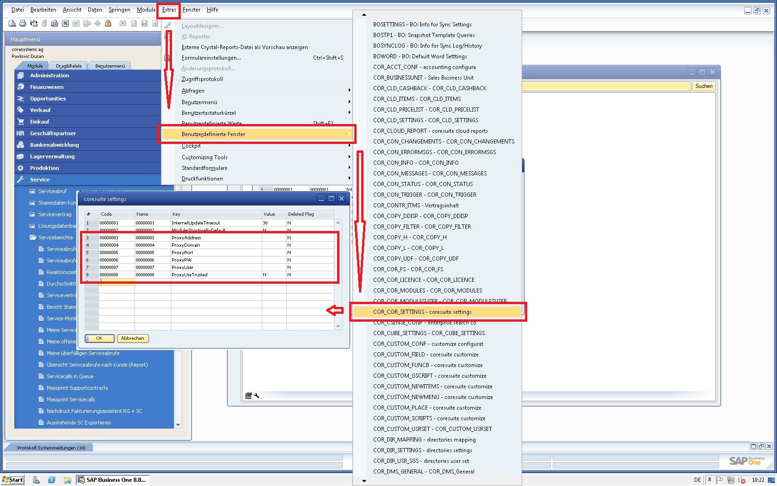Collapse the Serviceberichte folder
777x486 pixels.
pyautogui.click(x=33, y=237)
